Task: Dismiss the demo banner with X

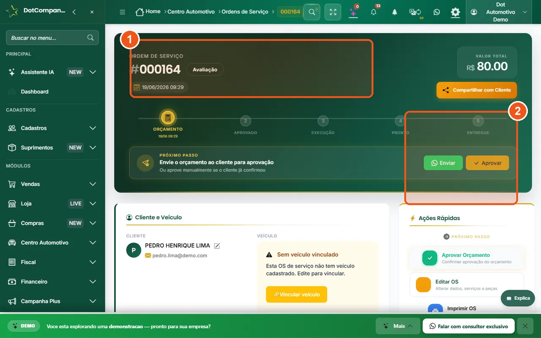Action: coord(525,326)
